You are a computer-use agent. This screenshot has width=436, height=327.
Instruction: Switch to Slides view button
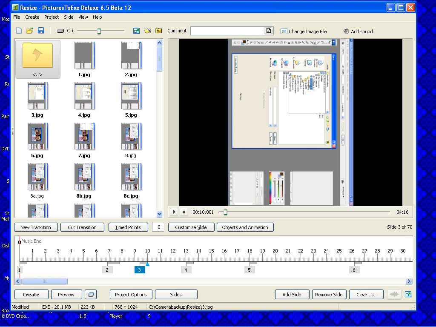tap(176, 295)
